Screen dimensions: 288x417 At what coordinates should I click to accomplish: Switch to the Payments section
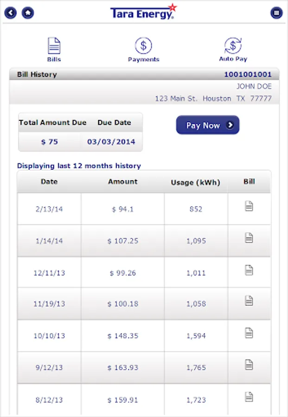point(143,50)
